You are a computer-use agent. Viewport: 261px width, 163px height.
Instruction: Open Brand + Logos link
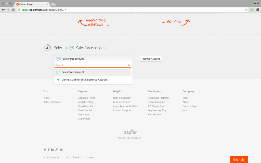pyautogui.click(x=191, y=106)
